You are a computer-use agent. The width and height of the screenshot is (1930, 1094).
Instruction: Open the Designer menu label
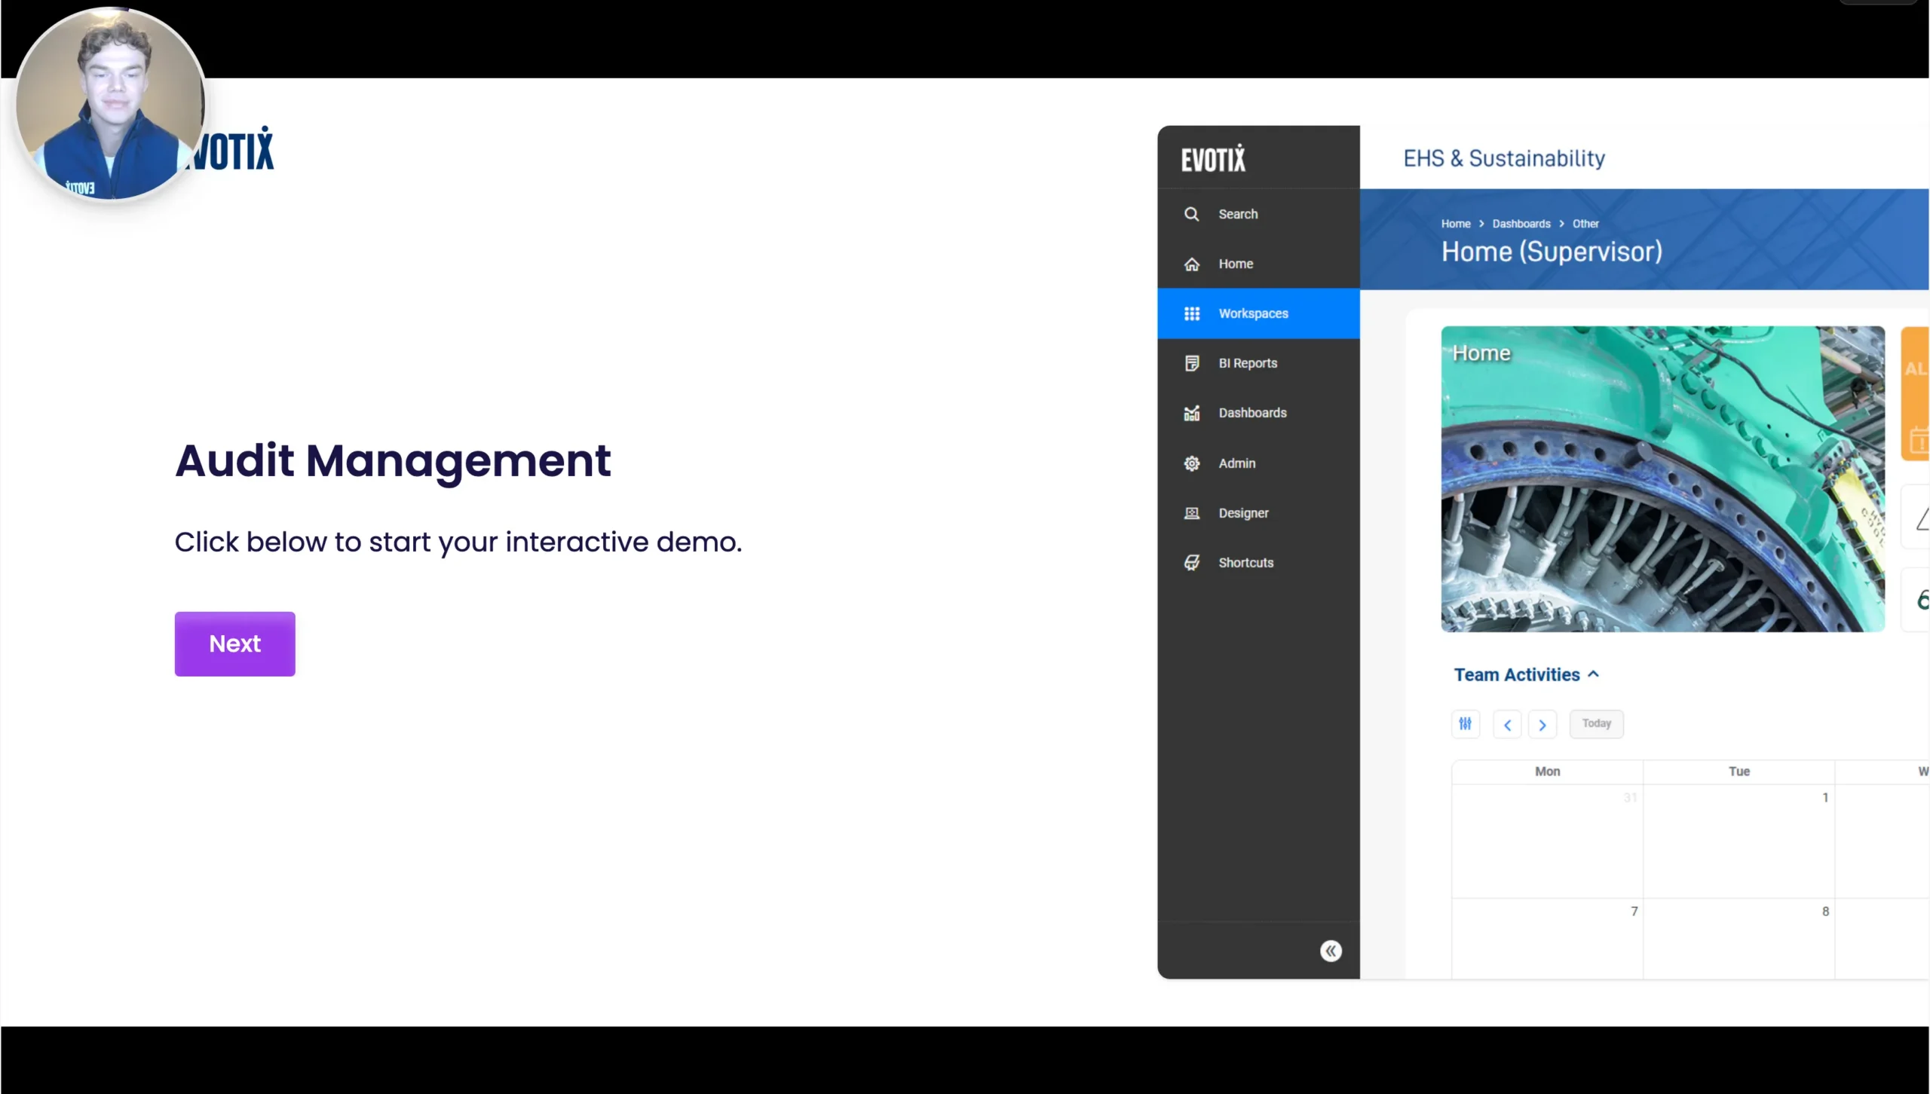1243,513
